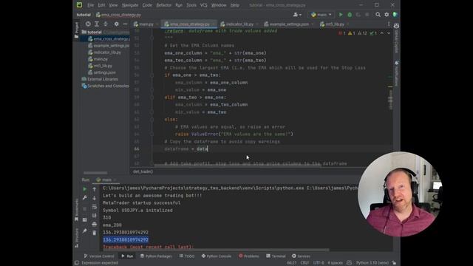The image size is (473, 266).
Task: Select indicator_lib.py in project tree
Action: pyautogui.click(x=104, y=52)
